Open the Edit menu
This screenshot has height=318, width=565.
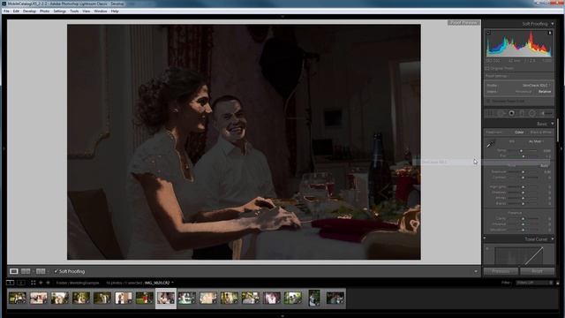[16, 11]
